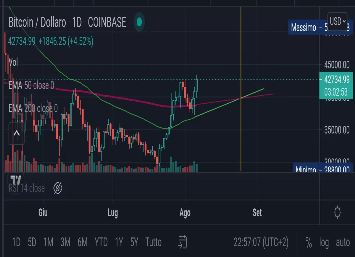Click the Giu date label on time axis
Screen dimensions: 355x257
(x=43, y=213)
